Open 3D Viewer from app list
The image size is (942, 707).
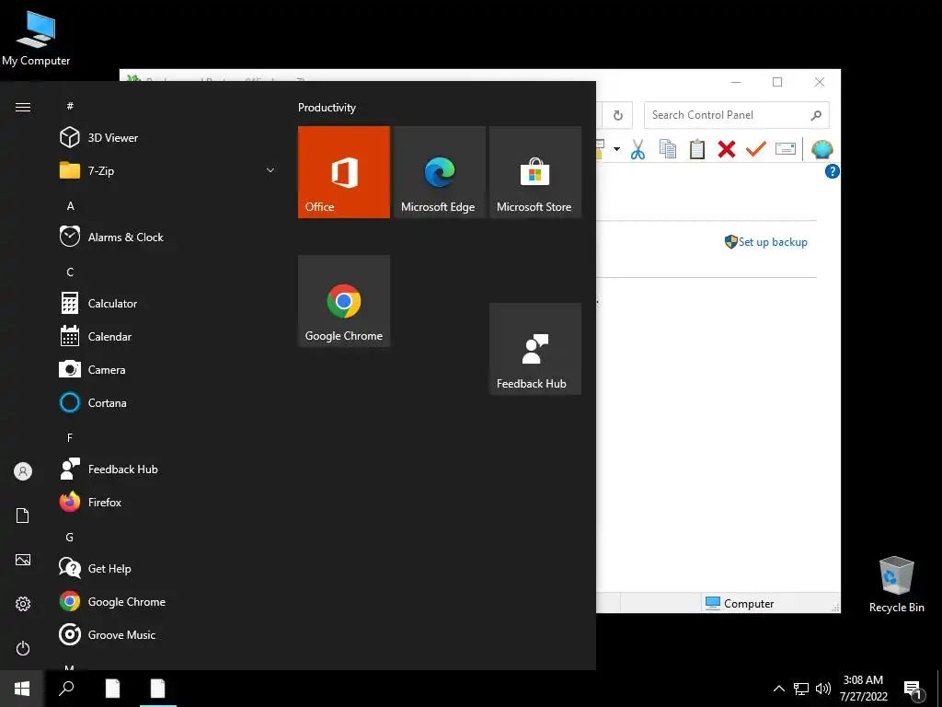[x=168, y=138]
